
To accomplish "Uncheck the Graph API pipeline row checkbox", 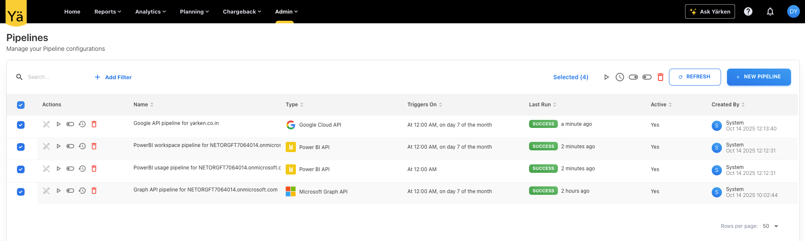I will coord(21,192).
